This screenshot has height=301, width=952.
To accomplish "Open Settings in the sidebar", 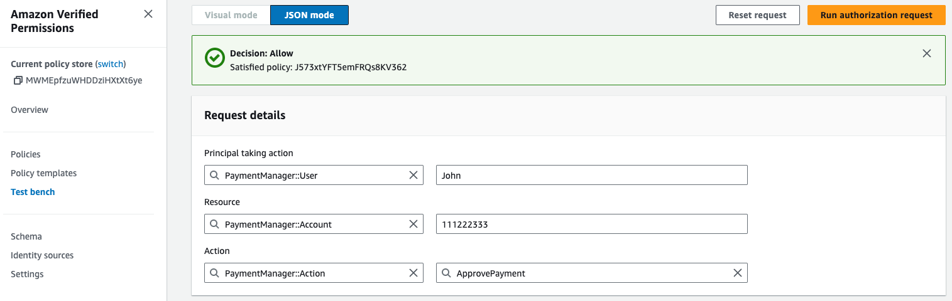I will [x=27, y=274].
